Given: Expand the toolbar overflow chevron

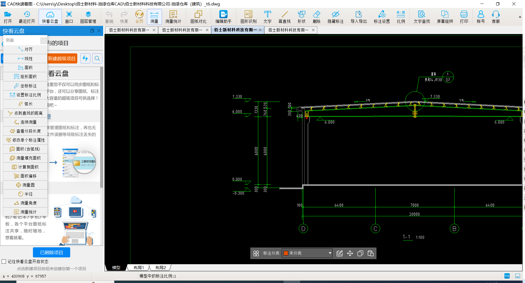Looking at the screenshot, I should (x=520, y=17).
